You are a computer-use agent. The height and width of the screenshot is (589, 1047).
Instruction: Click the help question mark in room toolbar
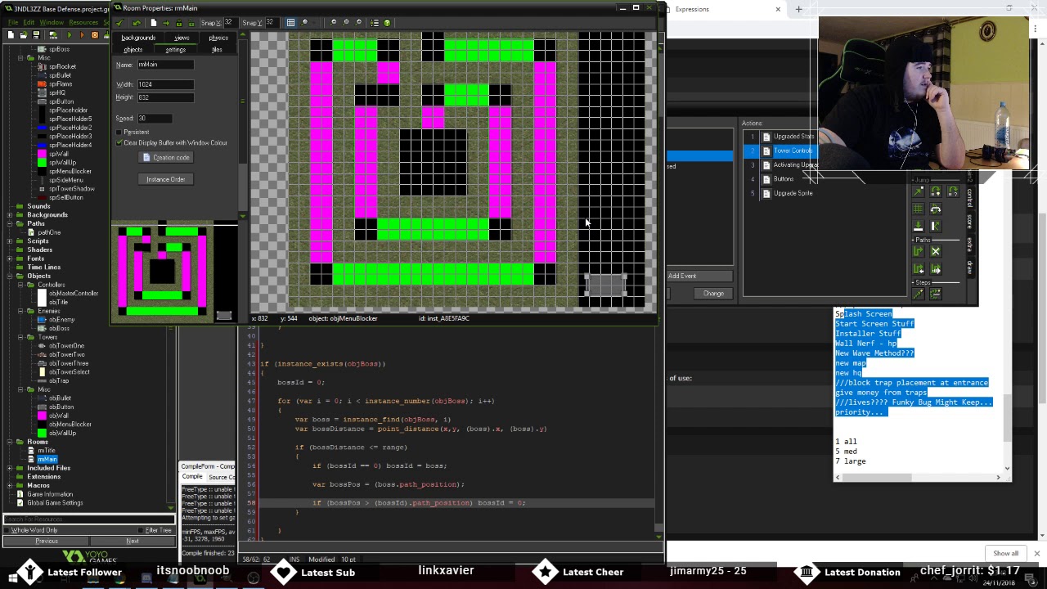(x=387, y=22)
